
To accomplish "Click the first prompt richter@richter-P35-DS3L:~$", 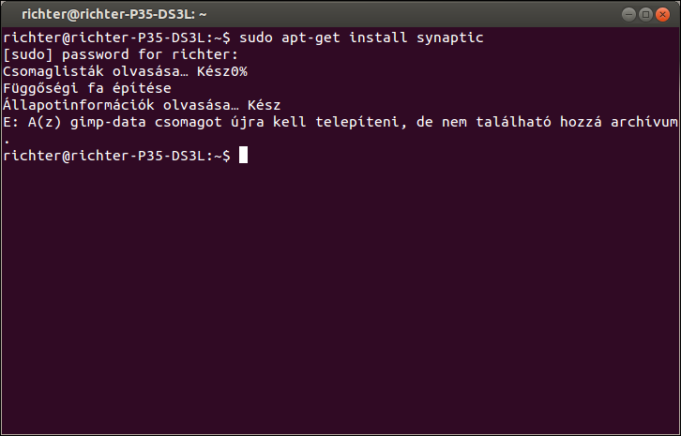I will click(116, 38).
